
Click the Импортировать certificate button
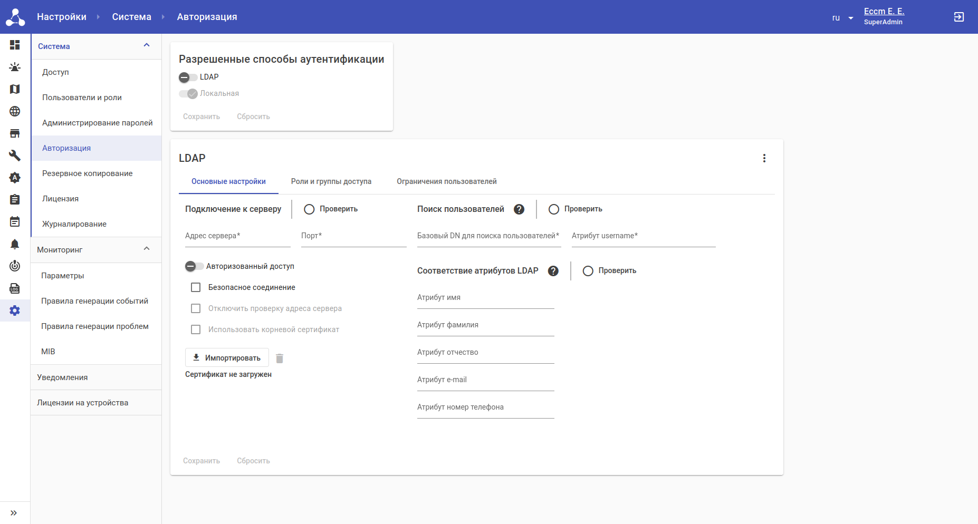[x=227, y=357]
